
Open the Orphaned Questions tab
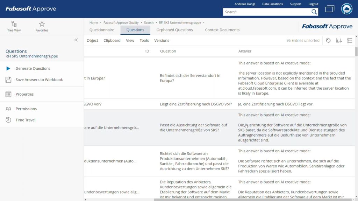175,30
